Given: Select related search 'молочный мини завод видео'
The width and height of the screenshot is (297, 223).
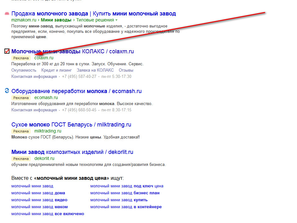Looking at the screenshot, I should [x=39, y=200].
